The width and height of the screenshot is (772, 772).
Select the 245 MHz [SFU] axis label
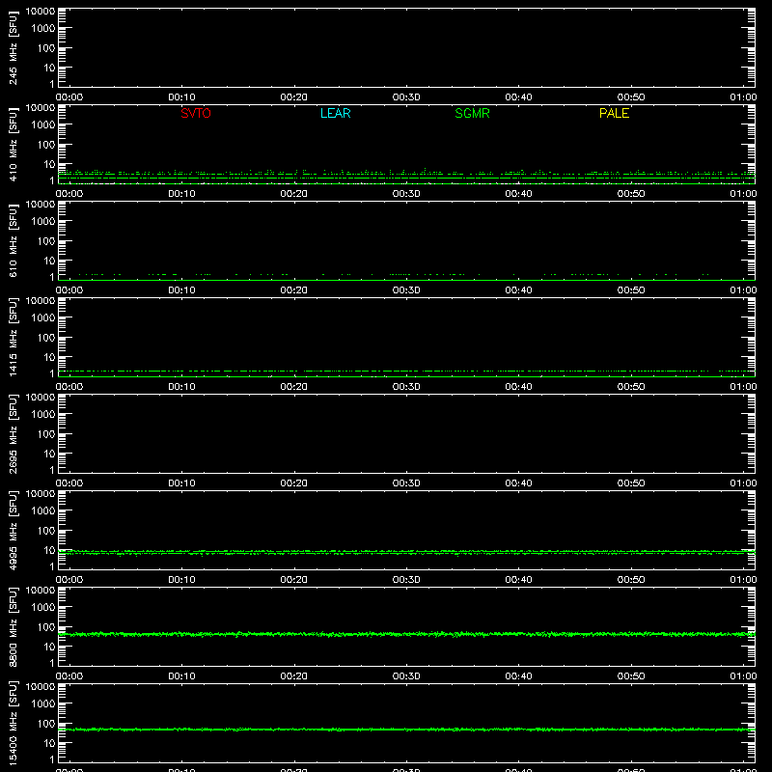[13, 48]
